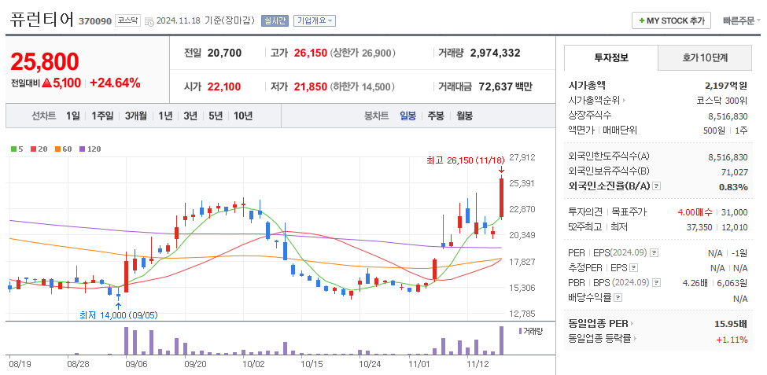This screenshot has height=375, width=767.
Task: Select 주봉 candlestick chart
Action: 436,116
